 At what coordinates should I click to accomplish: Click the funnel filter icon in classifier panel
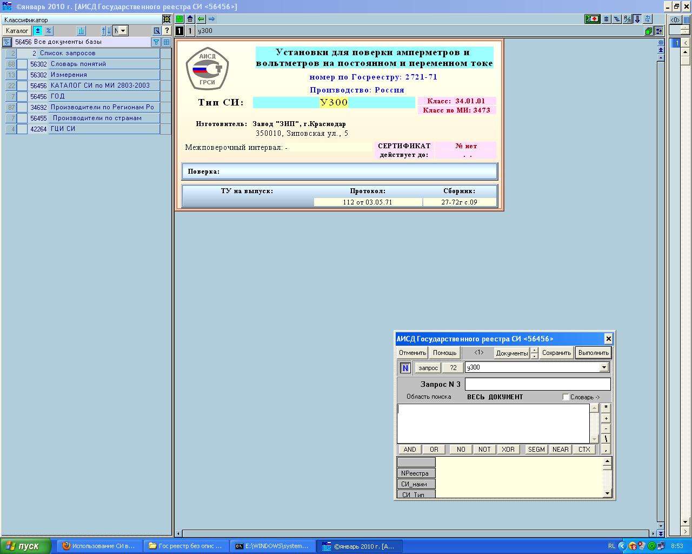tap(156, 42)
